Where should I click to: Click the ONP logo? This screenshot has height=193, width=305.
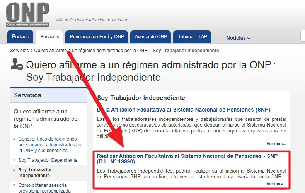click(x=27, y=14)
